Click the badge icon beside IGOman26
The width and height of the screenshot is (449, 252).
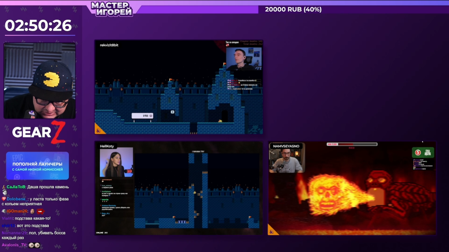pyautogui.click(x=4, y=211)
